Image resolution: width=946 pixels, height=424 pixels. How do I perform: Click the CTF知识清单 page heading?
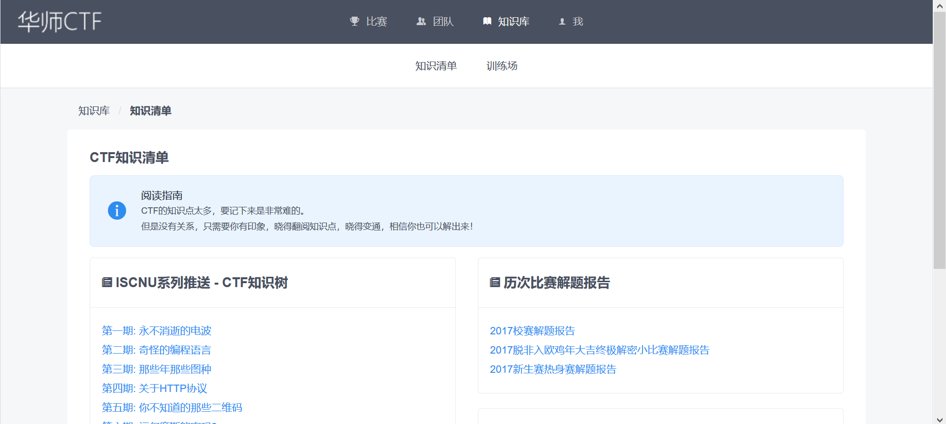pyautogui.click(x=129, y=158)
